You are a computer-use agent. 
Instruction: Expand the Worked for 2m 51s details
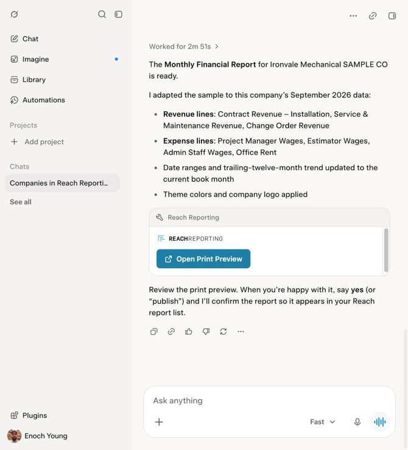(x=184, y=46)
